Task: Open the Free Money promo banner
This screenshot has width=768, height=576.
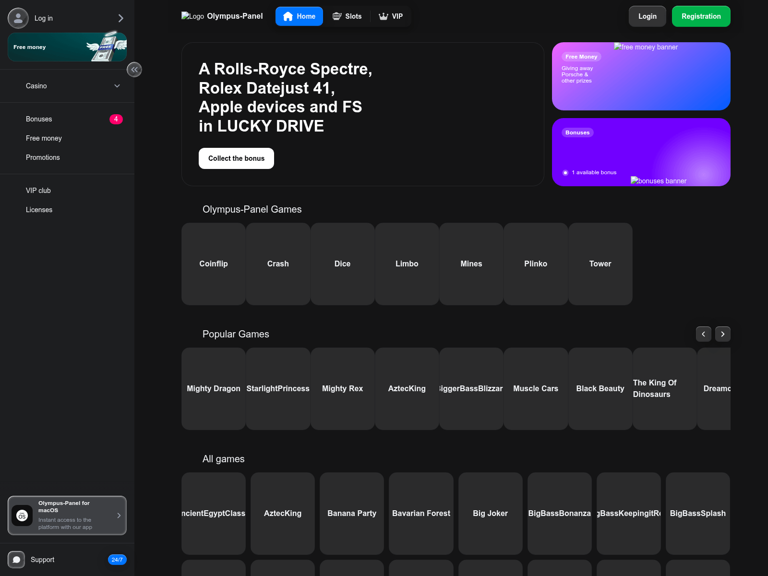Action: pyautogui.click(x=641, y=76)
